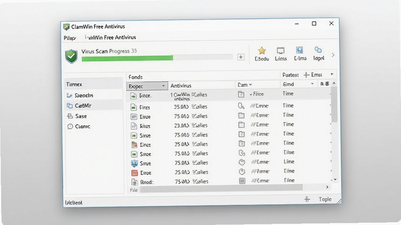Click the folder icon in Kices row
The width and height of the screenshot is (401, 225).
(242, 124)
